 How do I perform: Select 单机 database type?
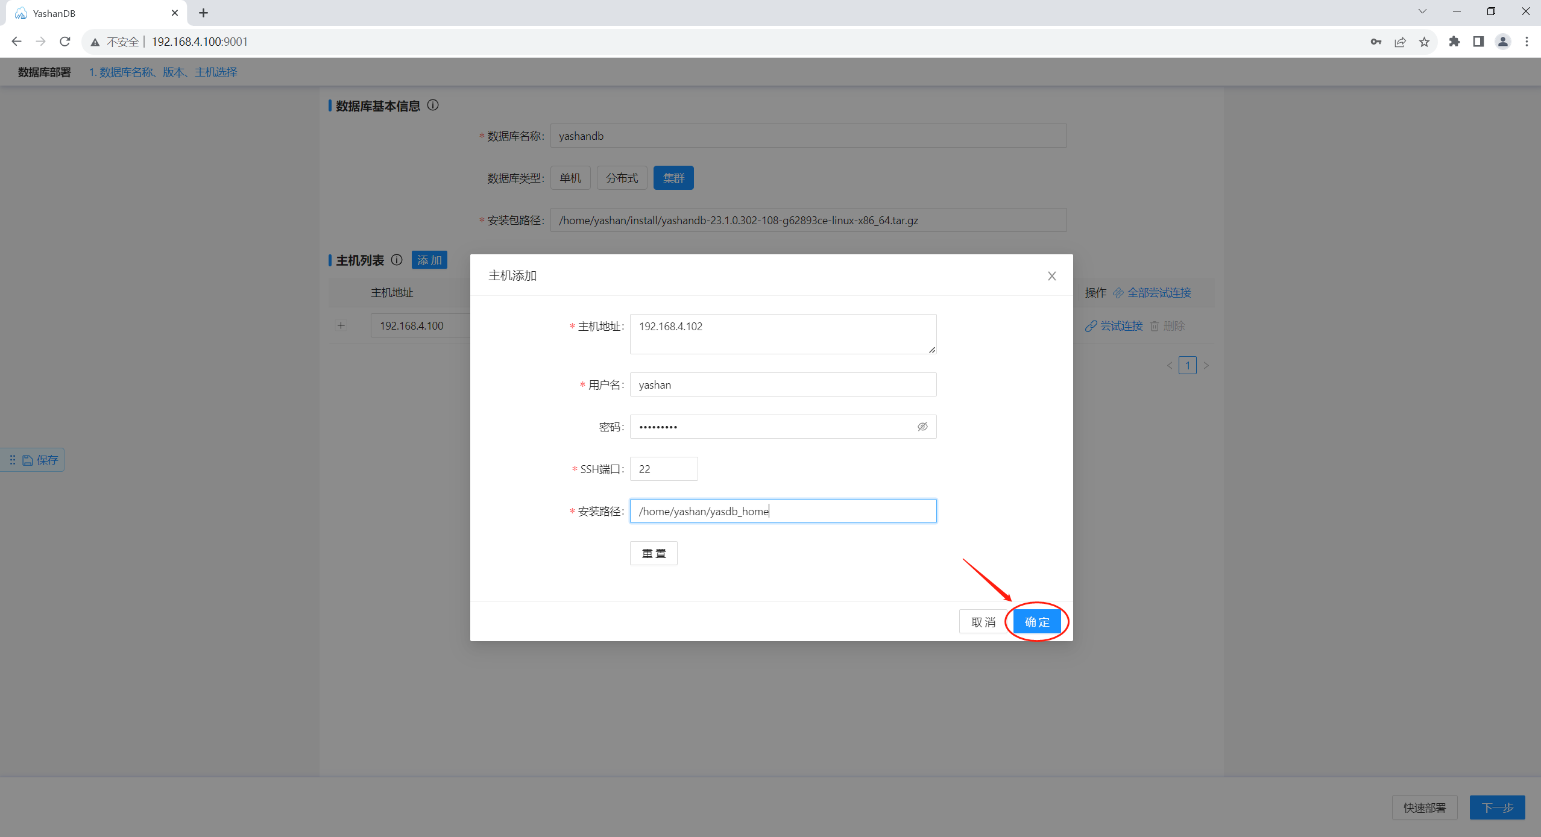click(570, 178)
